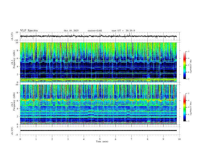Click the 'start UT = 20:20:0' label
The height and width of the screenshot is (156, 202).
click(x=123, y=31)
